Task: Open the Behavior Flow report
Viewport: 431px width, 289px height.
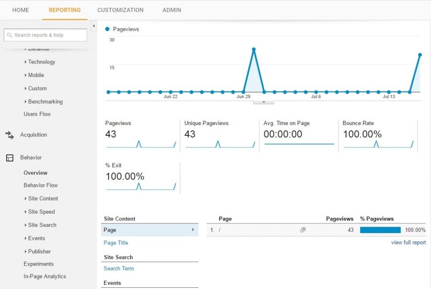Action: pos(40,185)
